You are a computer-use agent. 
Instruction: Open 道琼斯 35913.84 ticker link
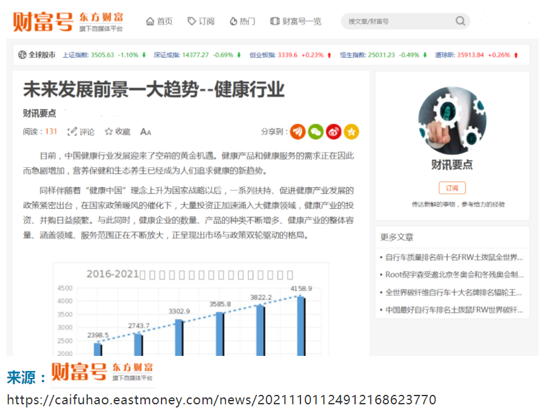pos(476,55)
